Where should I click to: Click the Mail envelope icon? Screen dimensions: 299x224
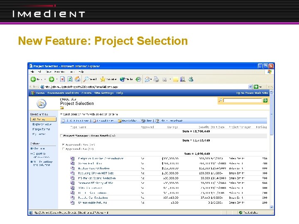click(x=147, y=79)
